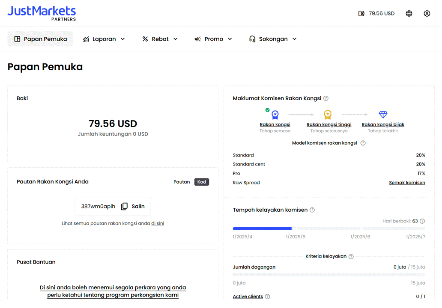Click 'Jumlah keuntungan 0 USD' text
This screenshot has height=308, width=442.
[113, 134]
